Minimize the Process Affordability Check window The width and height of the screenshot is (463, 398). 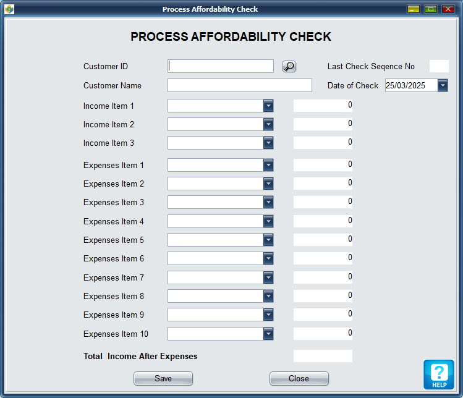413,9
